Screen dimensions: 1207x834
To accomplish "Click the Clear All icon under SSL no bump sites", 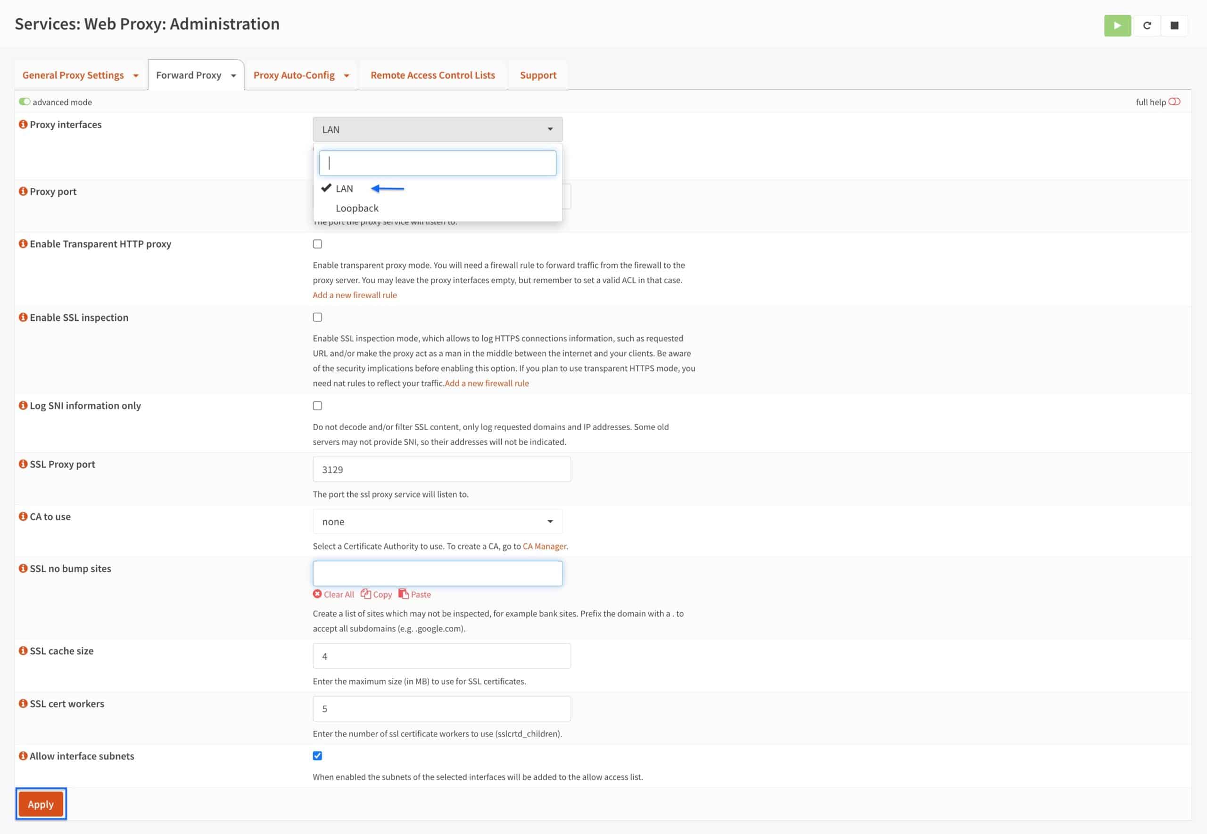I will (318, 594).
